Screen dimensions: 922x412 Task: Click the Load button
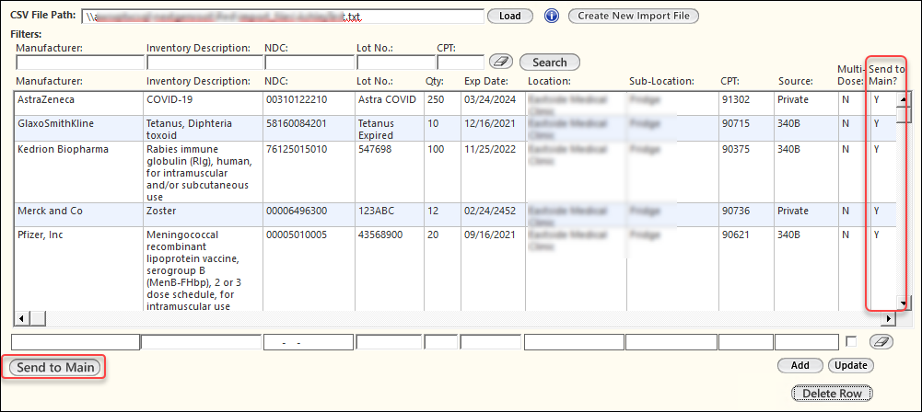[509, 16]
